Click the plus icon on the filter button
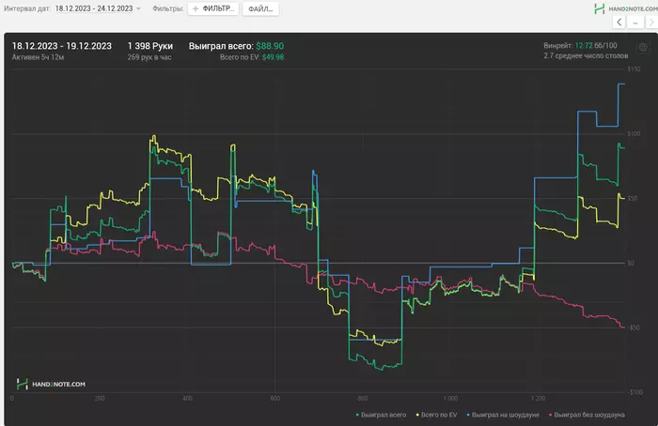This screenshot has width=658, height=426. (196, 8)
